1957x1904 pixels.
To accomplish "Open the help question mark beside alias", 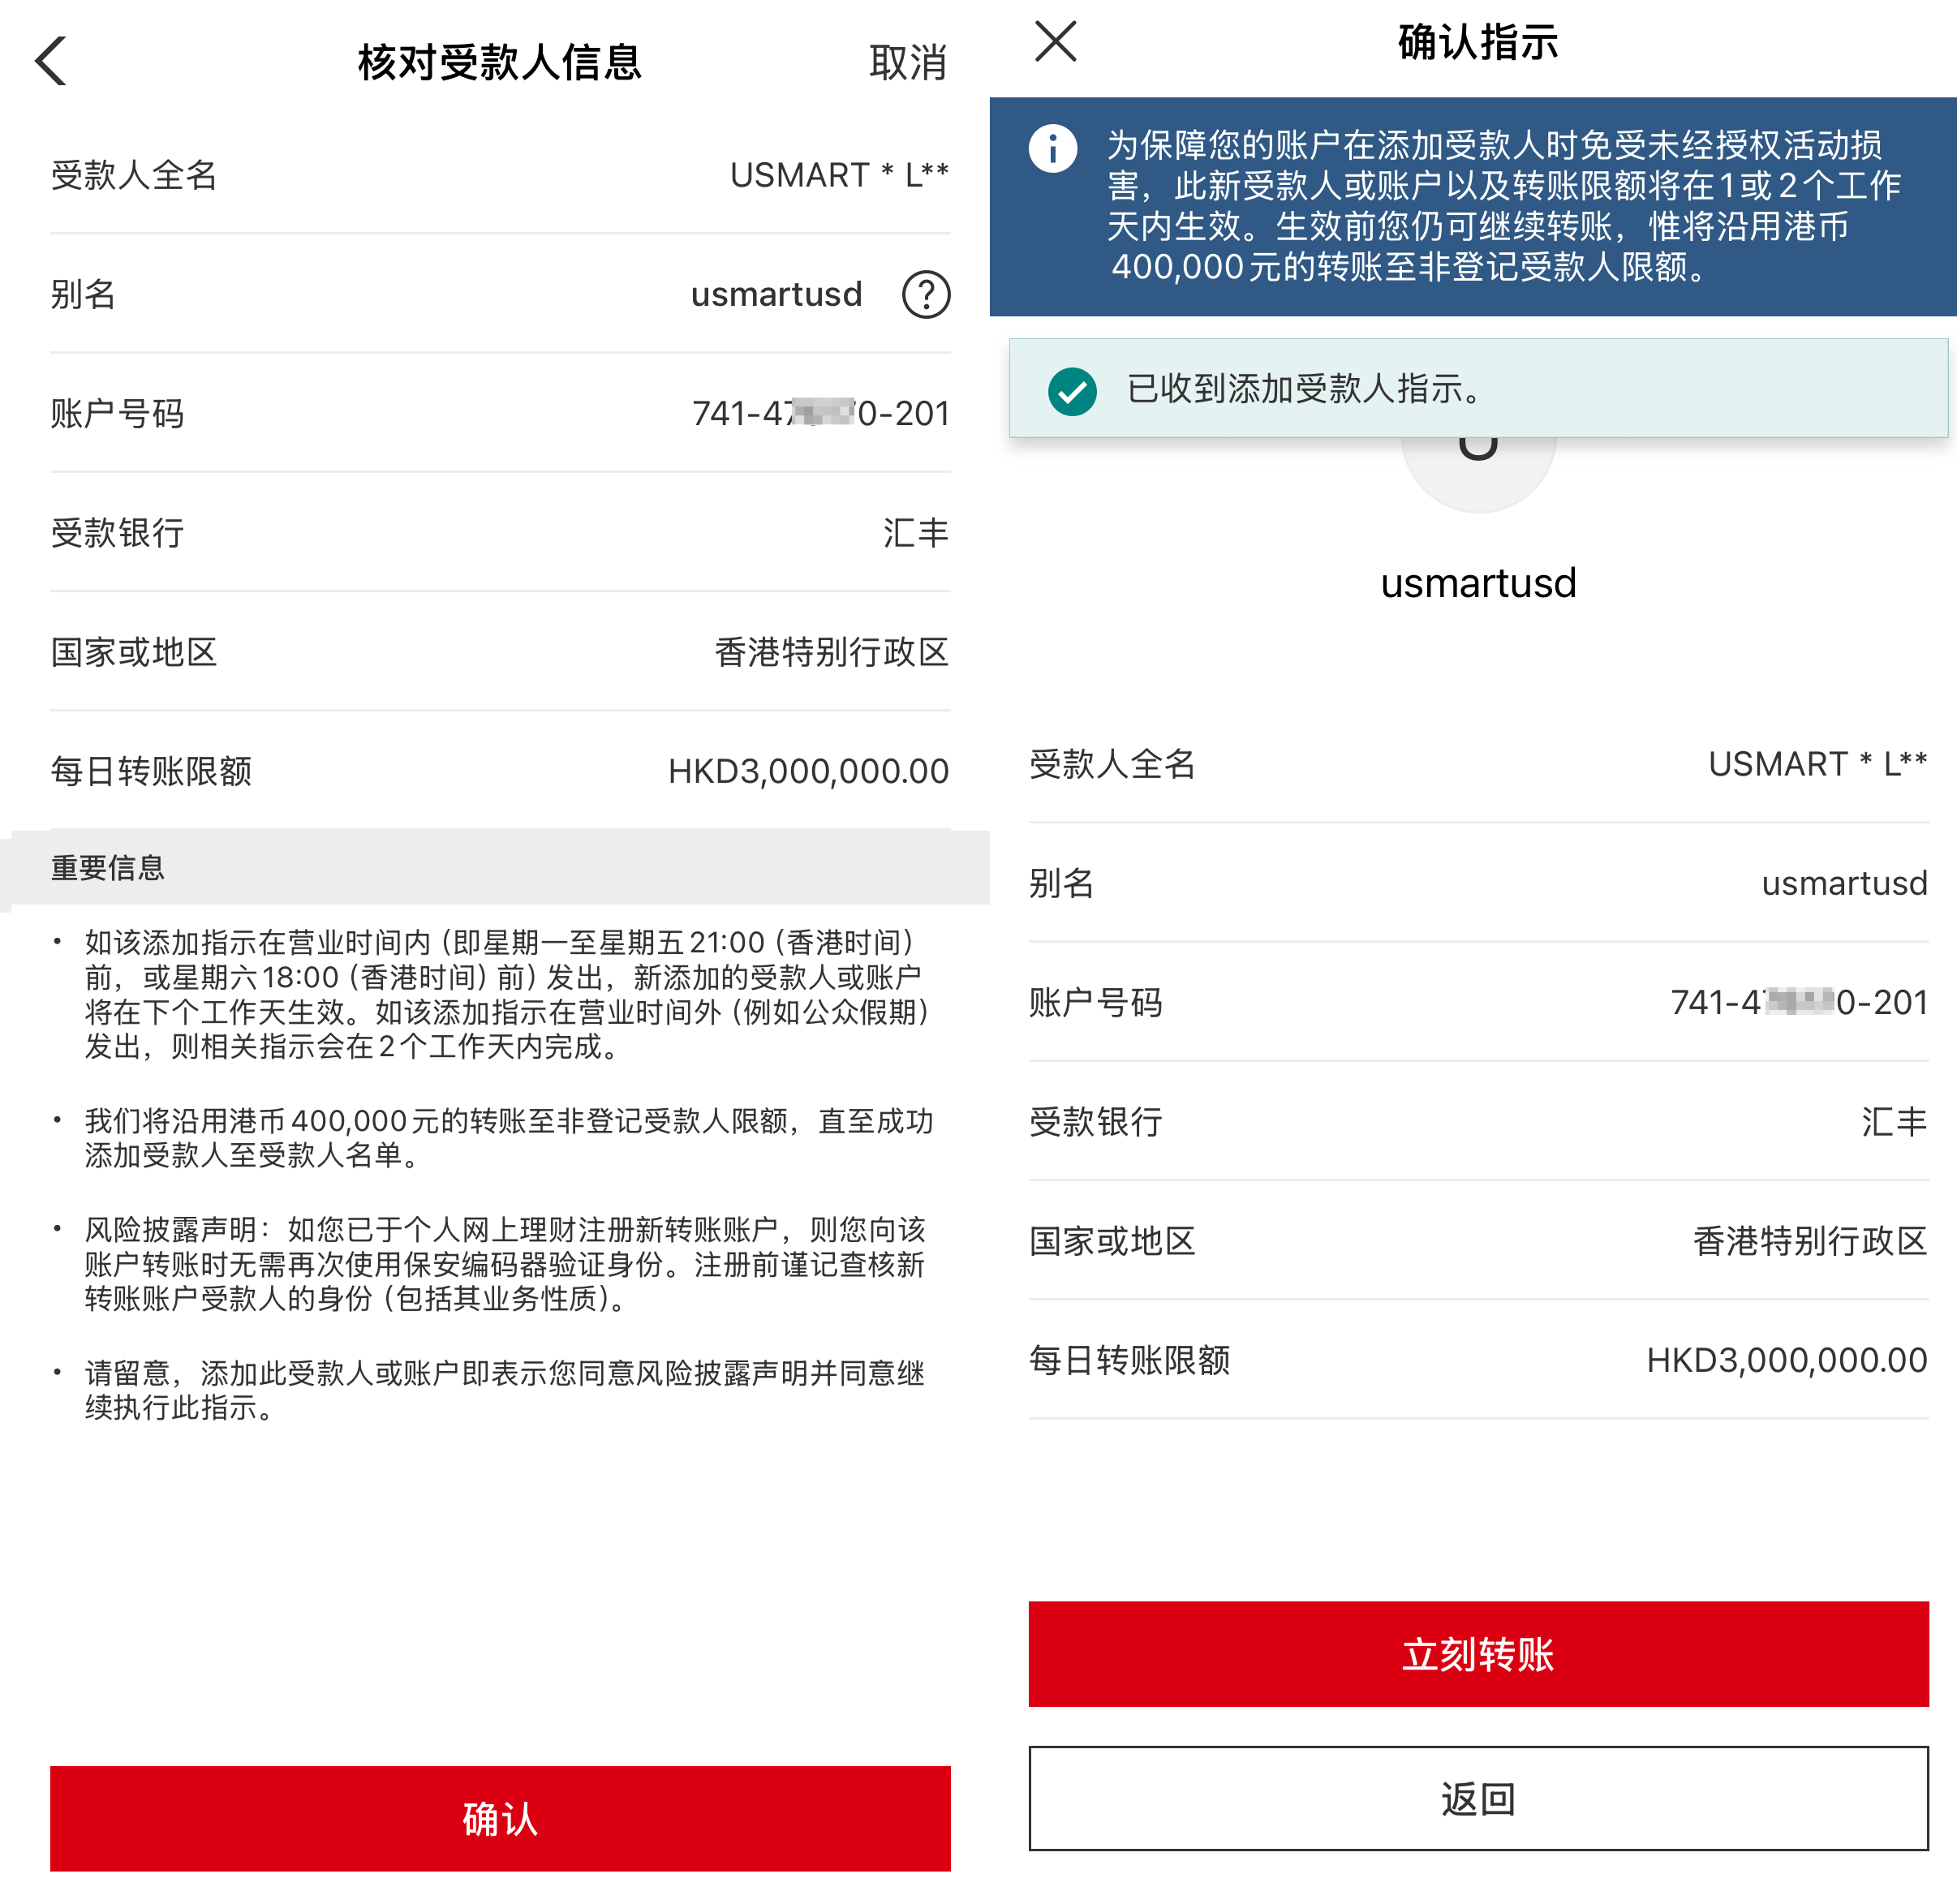I will [925, 295].
